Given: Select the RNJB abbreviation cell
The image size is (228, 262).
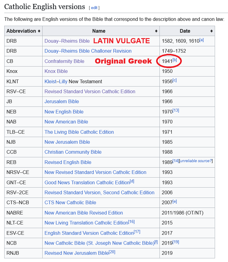Looking at the screenshot, I should (x=23, y=253).
